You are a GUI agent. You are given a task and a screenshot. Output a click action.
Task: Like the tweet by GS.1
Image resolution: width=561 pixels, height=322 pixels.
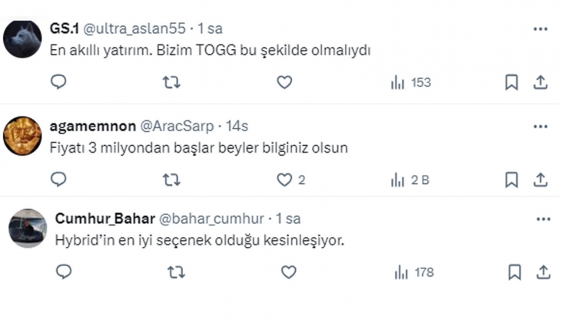click(x=284, y=82)
